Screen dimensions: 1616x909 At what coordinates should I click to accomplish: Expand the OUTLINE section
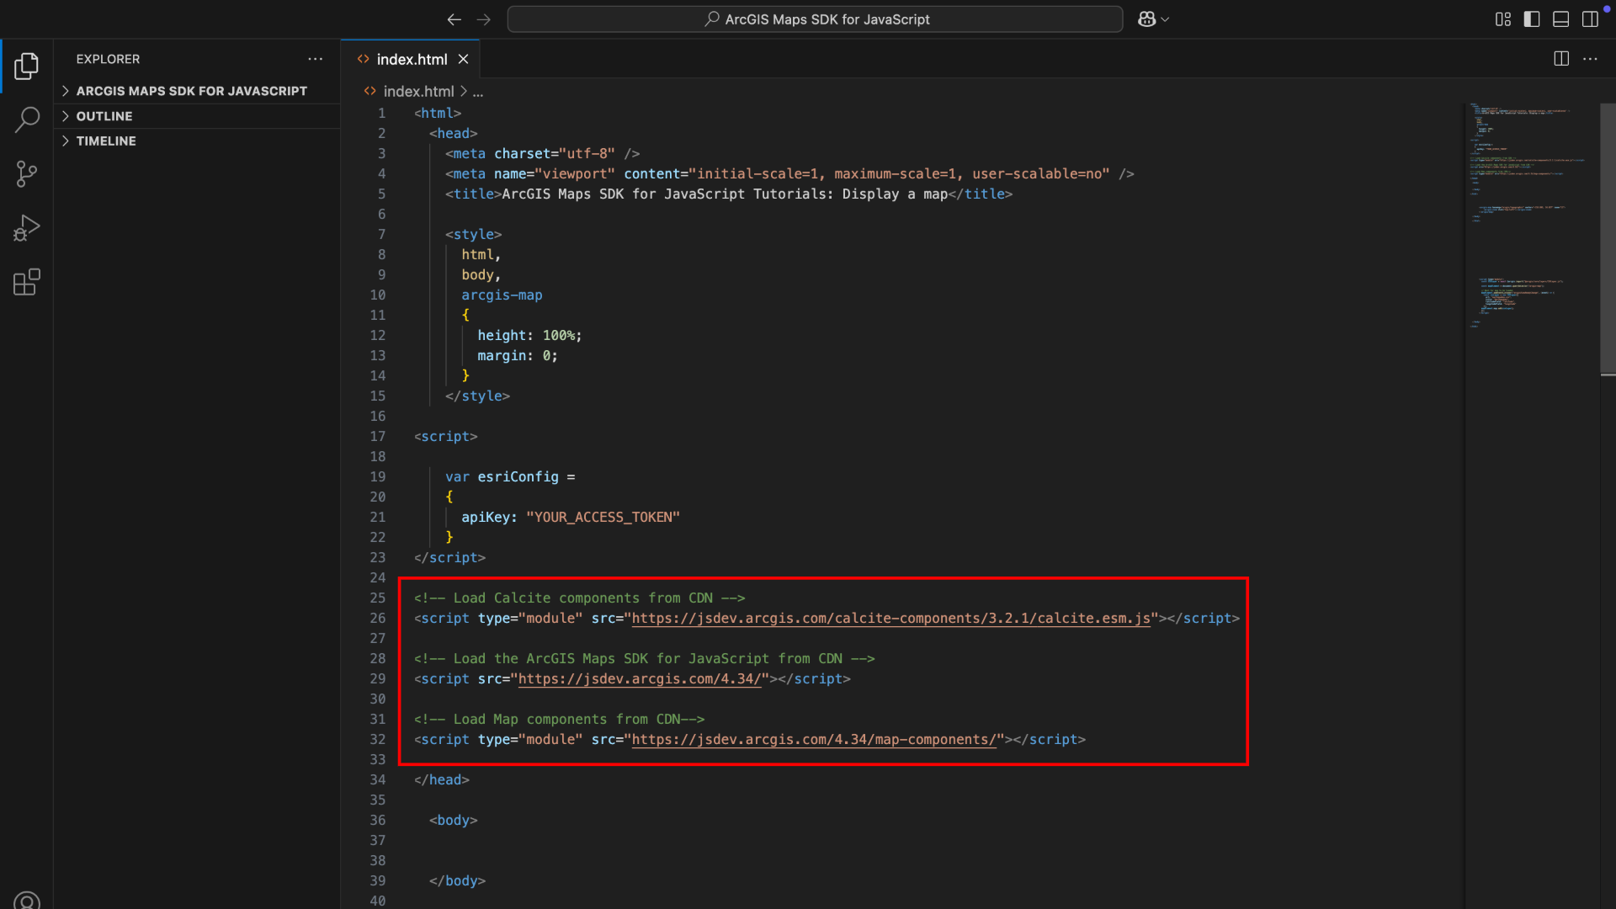pos(104,115)
